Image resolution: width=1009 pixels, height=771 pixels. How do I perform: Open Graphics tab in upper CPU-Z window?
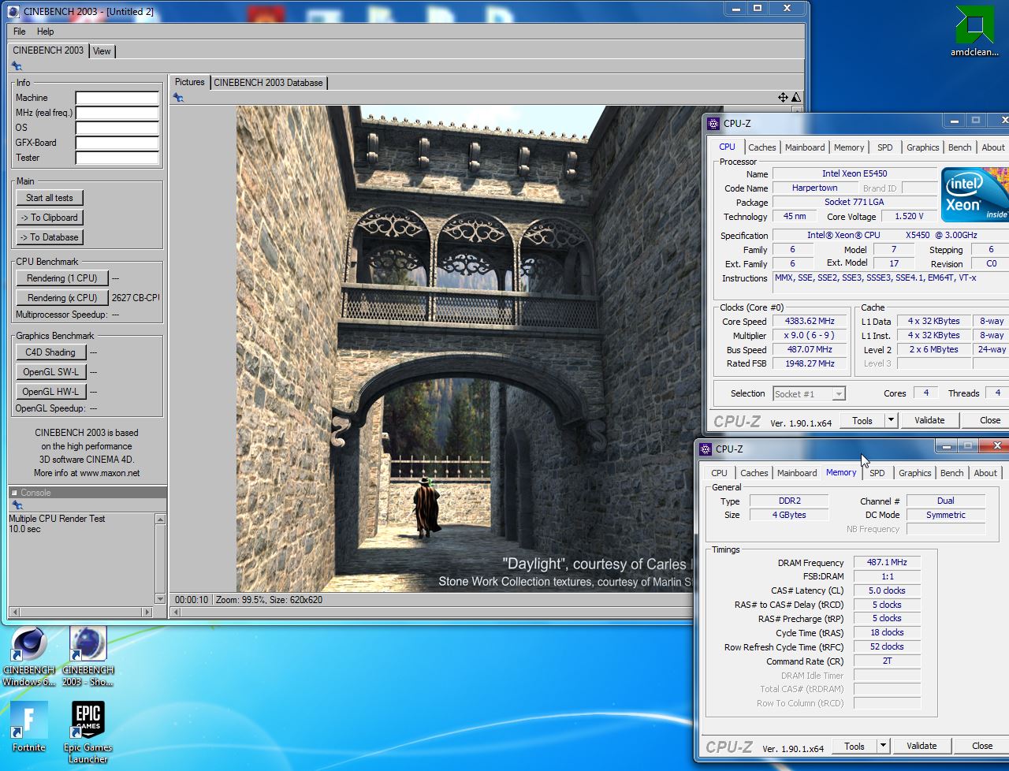(922, 147)
